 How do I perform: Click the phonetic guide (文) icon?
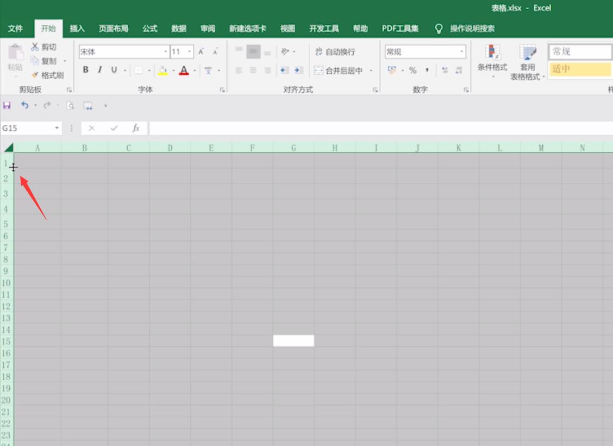(x=208, y=71)
